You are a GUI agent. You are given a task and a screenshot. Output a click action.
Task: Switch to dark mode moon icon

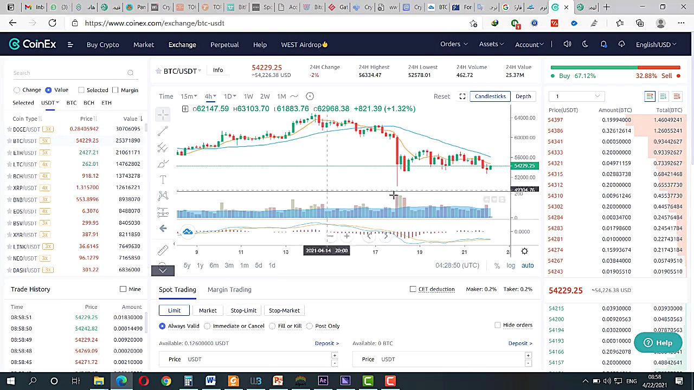[585, 44]
